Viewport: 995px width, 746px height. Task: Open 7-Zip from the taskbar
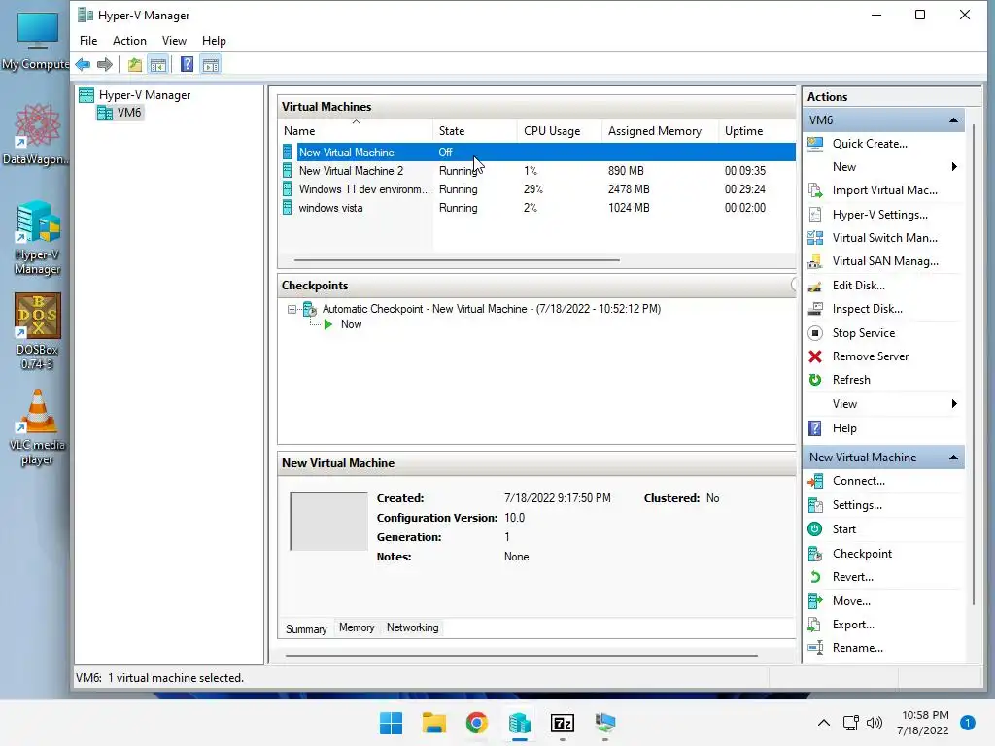point(563,723)
